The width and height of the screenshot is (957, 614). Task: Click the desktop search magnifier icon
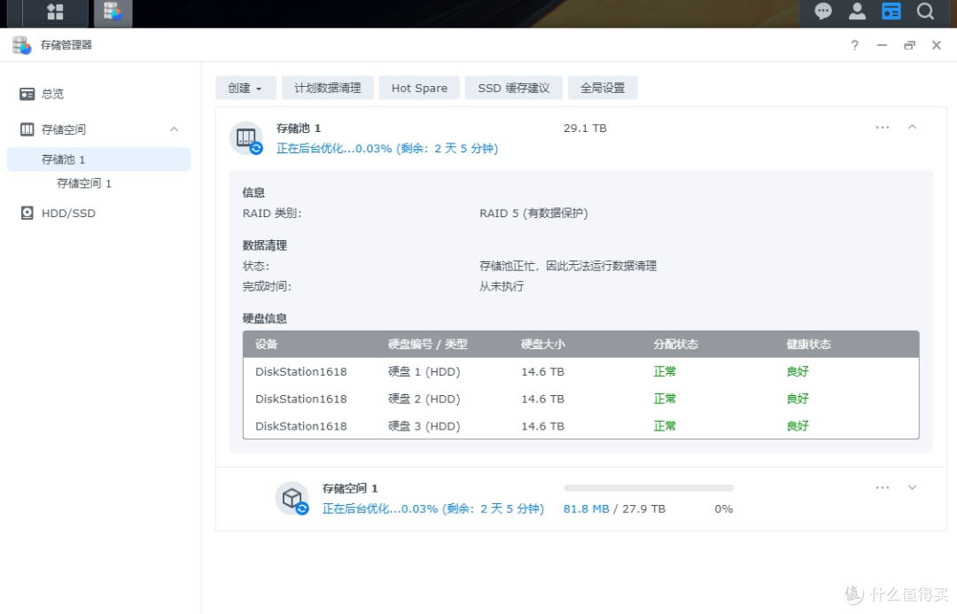[x=925, y=11]
